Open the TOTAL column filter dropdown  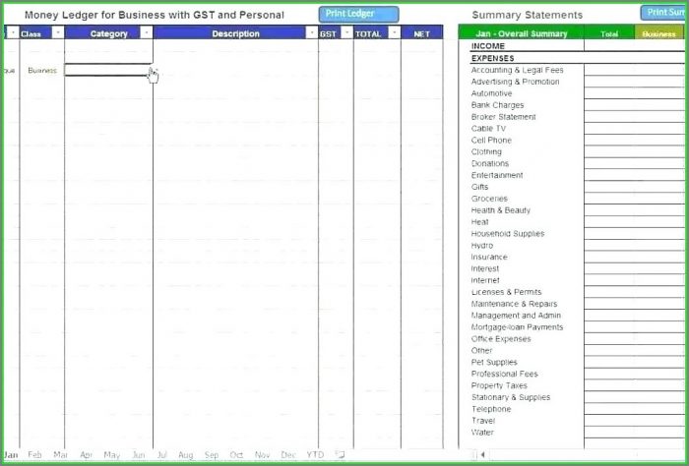coord(394,32)
